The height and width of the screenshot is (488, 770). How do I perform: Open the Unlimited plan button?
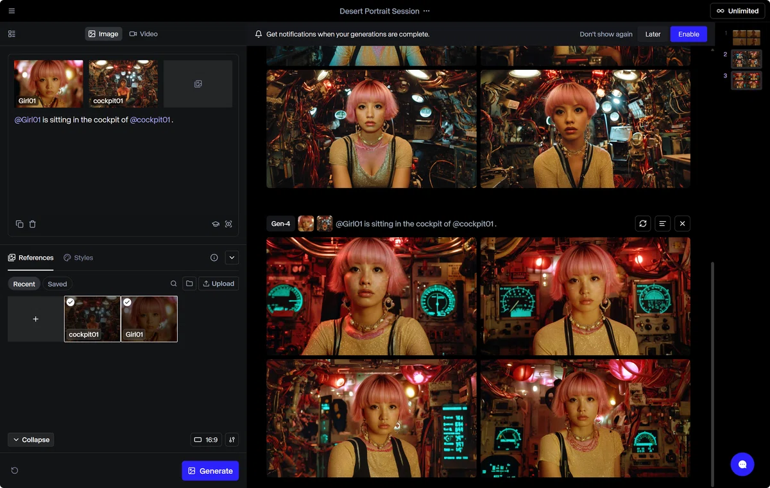pyautogui.click(x=737, y=11)
